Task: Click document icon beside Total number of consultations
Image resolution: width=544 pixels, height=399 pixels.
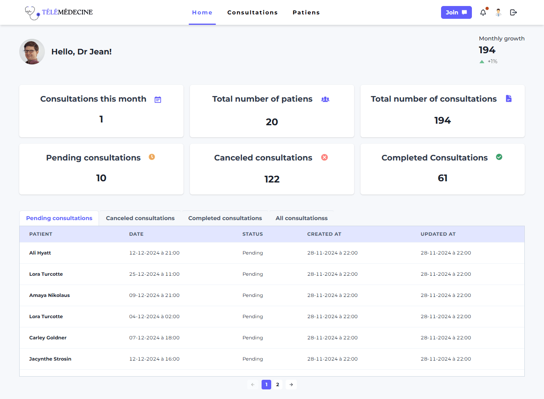Action: (509, 98)
